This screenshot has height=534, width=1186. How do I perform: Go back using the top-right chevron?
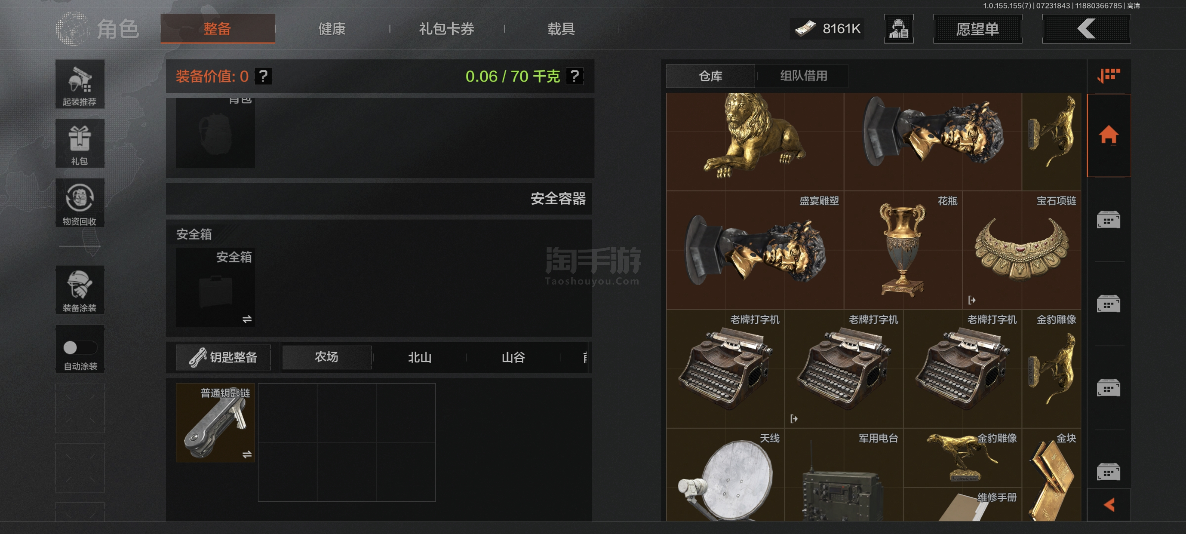click(x=1086, y=29)
